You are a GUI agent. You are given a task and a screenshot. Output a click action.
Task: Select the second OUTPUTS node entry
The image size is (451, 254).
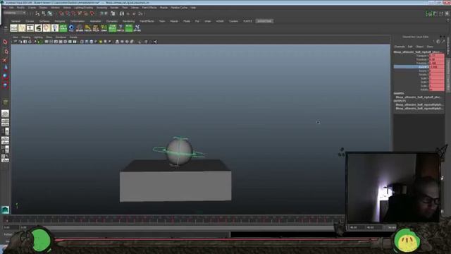419,109
